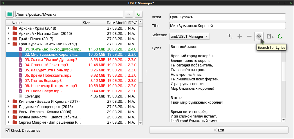Click folder icon of Кипелов - Звезды И Кресты
The image size is (294, 139).
[x=15, y=102]
